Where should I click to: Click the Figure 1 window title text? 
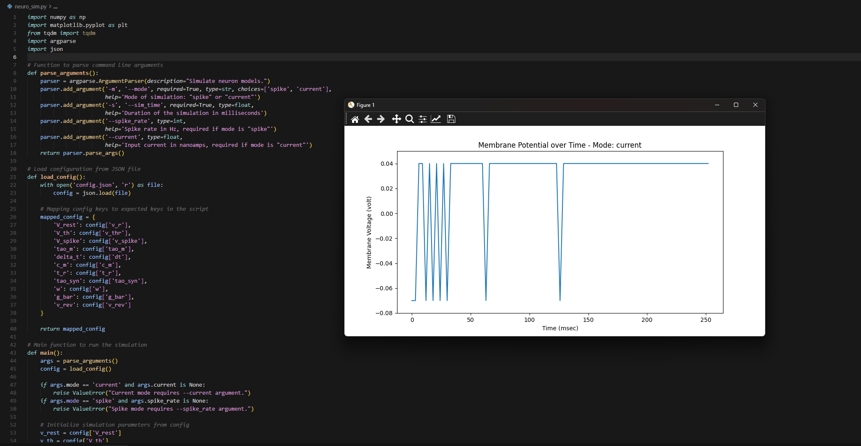366,105
